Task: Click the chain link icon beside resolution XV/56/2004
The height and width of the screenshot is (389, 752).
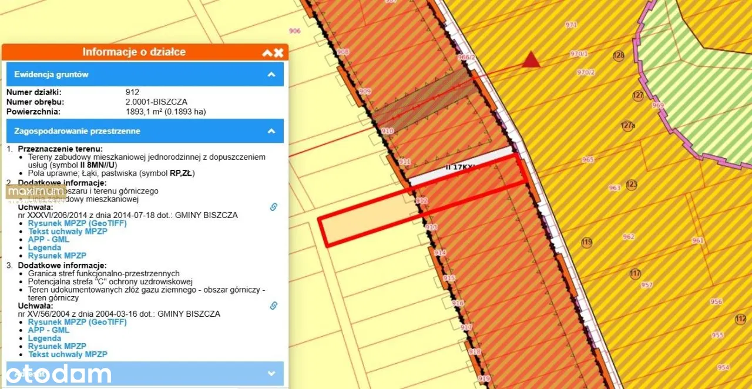Action: tap(273, 306)
